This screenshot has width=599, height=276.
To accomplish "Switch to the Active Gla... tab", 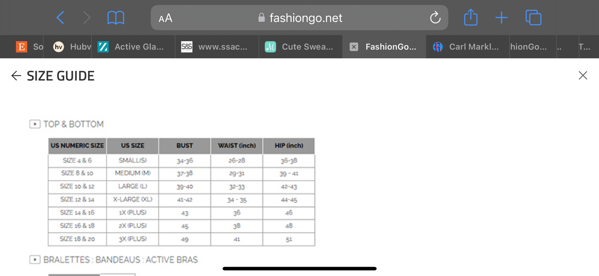I will [x=133, y=47].
